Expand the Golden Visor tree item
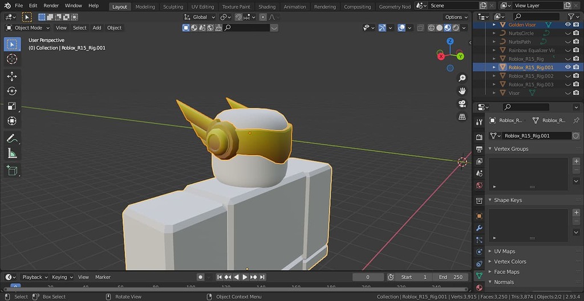Screen dimensions: 584x301 494,25
